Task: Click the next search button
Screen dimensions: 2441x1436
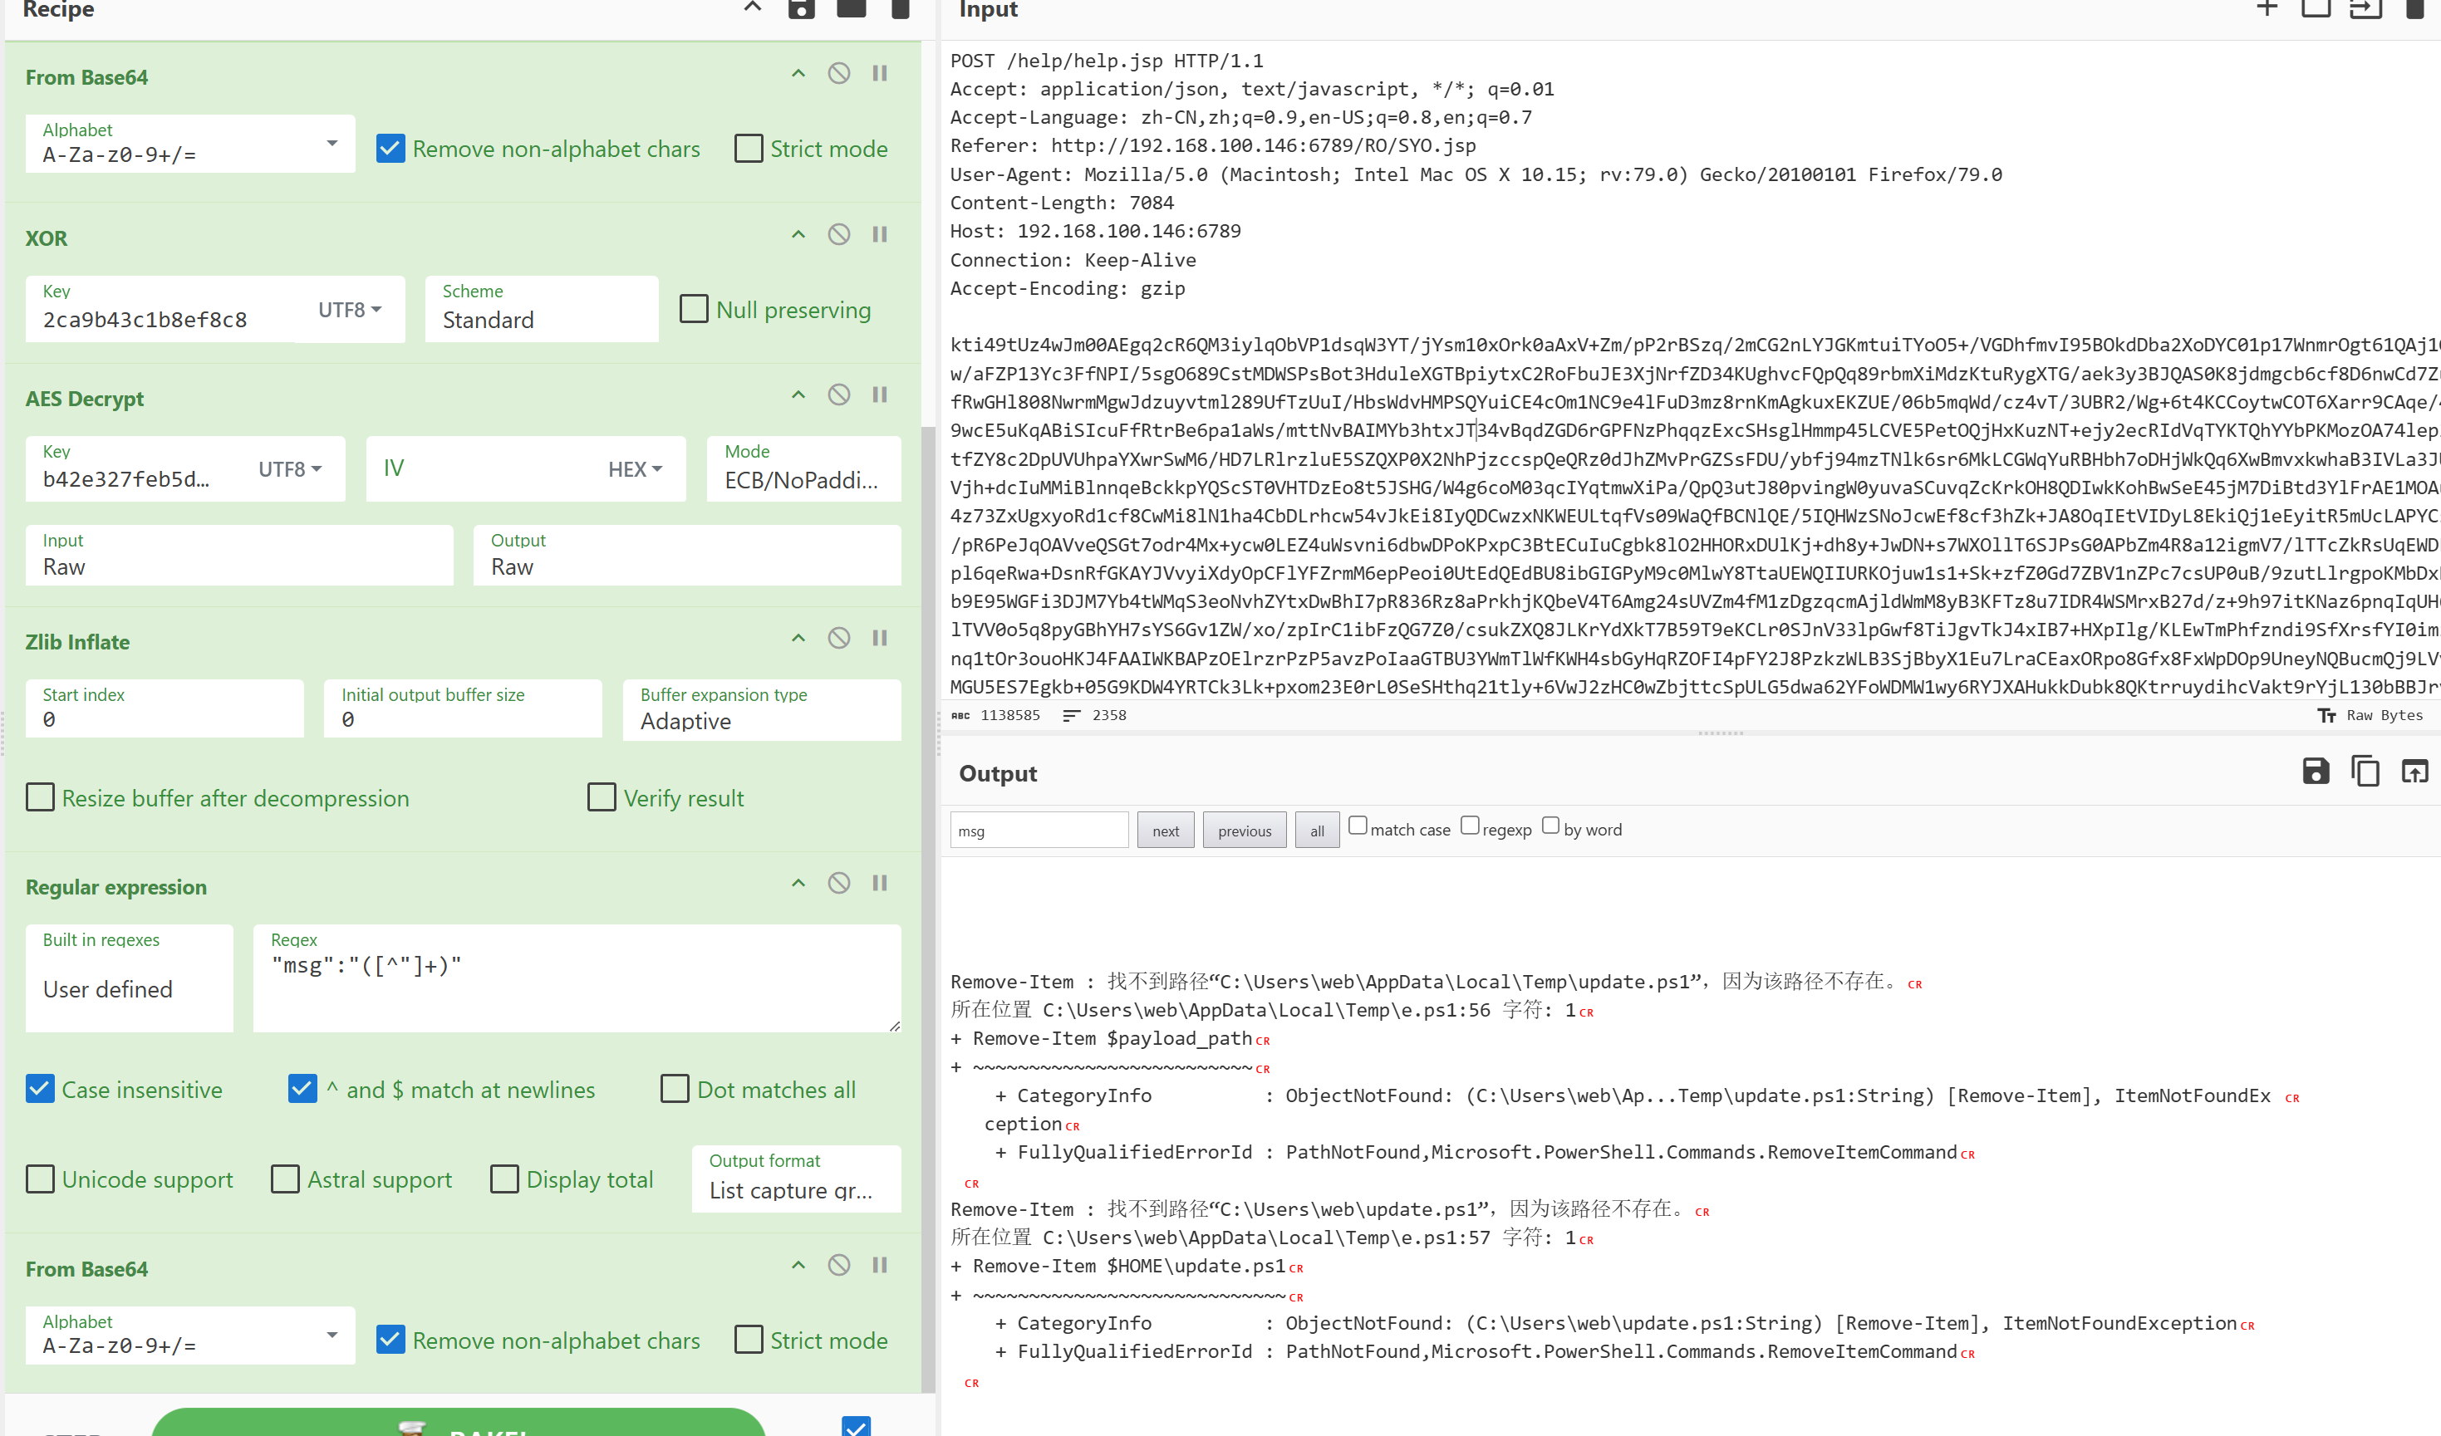Action: [x=1166, y=831]
